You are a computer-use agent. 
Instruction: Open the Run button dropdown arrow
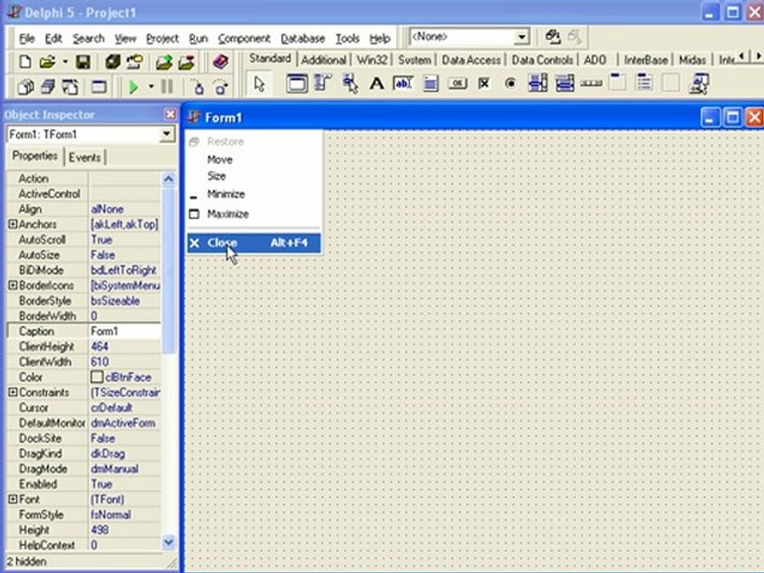click(151, 88)
